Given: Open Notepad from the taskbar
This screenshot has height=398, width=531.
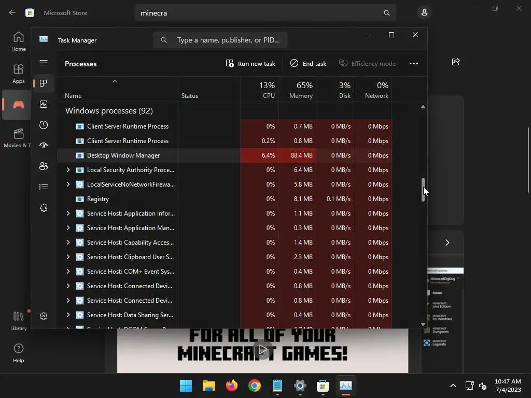Looking at the screenshot, I should point(277,386).
